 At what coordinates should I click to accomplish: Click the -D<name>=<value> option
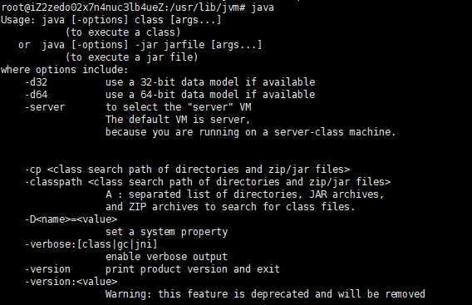71,219
